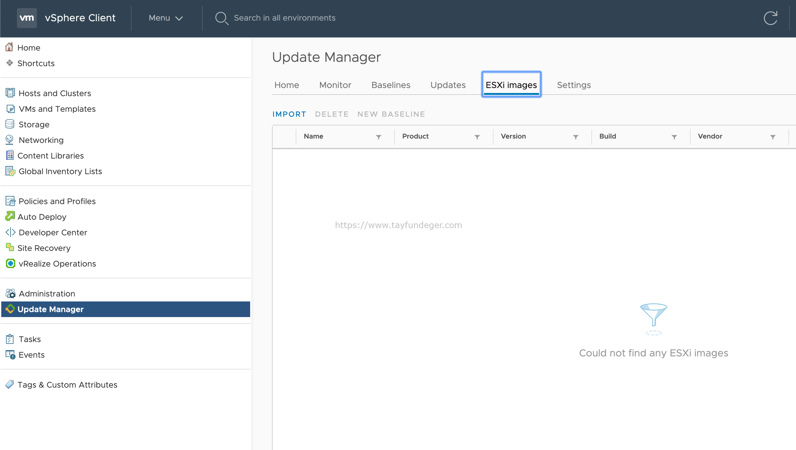
Task: Click the Search in all environments field
Action: [284, 18]
